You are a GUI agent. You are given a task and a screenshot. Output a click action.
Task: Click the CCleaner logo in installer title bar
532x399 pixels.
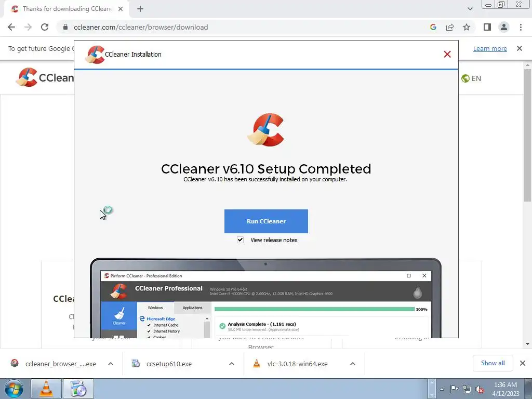point(95,54)
